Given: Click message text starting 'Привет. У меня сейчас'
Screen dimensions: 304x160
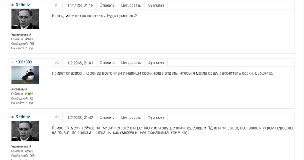Looking at the screenshot, I should 172,130.
